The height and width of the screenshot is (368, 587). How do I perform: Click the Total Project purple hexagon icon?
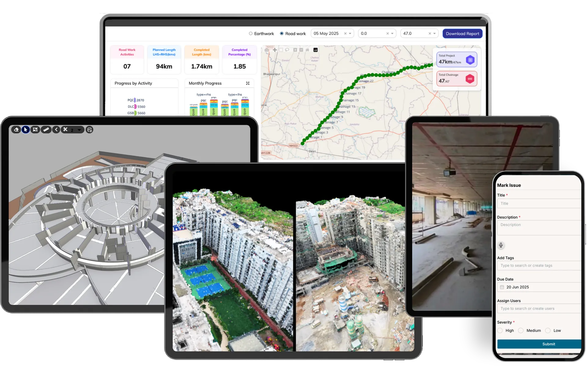pos(470,60)
